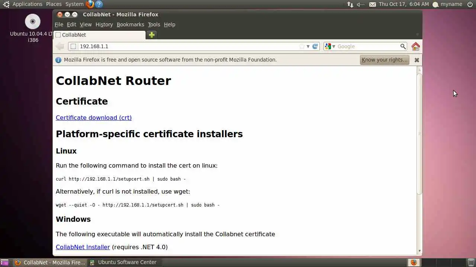Minimize the Firefox window
The image size is (476, 267).
coord(67,14)
